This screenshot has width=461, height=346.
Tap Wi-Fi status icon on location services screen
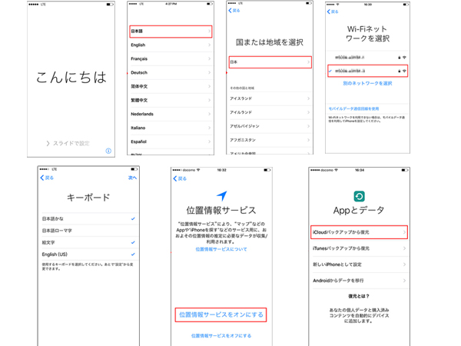(x=198, y=170)
